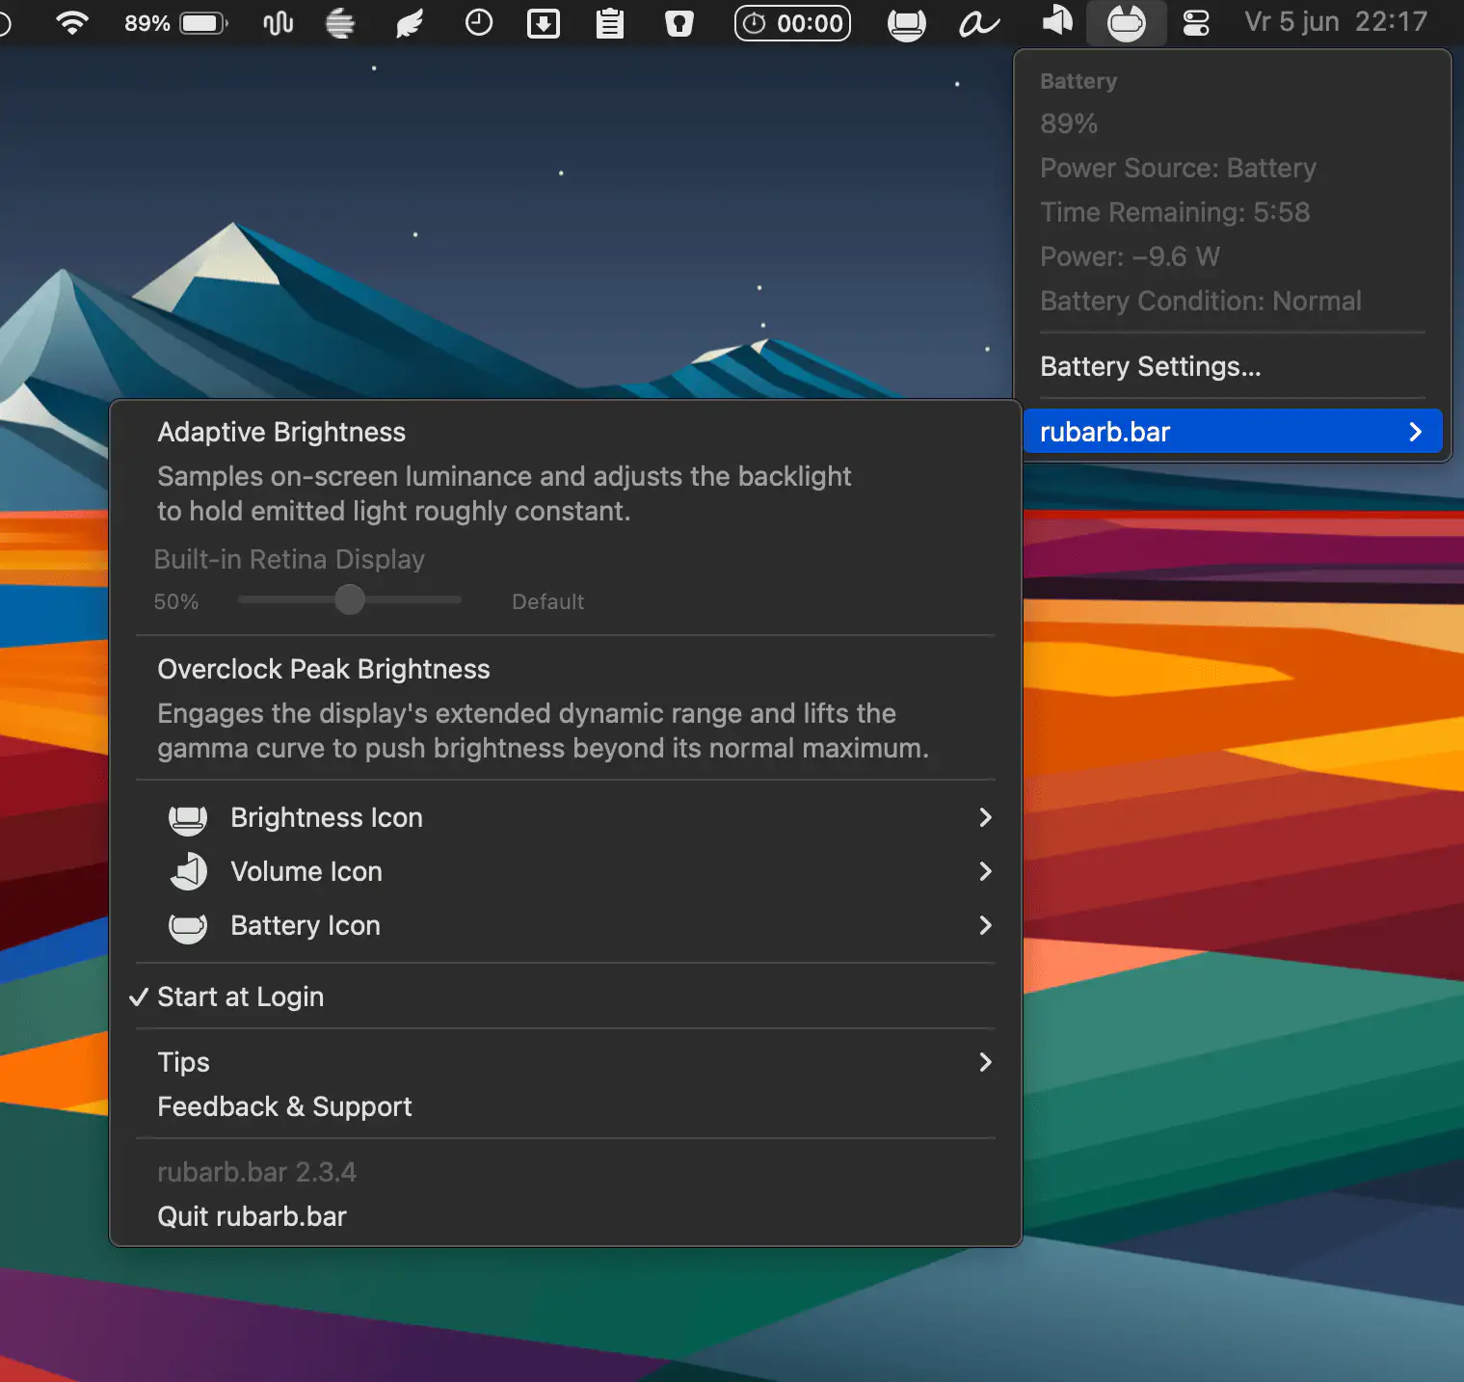This screenshot has height=1382, width=1464.
Task: Click the 89% battery indicator in menu bar
Action: (176, 22)
